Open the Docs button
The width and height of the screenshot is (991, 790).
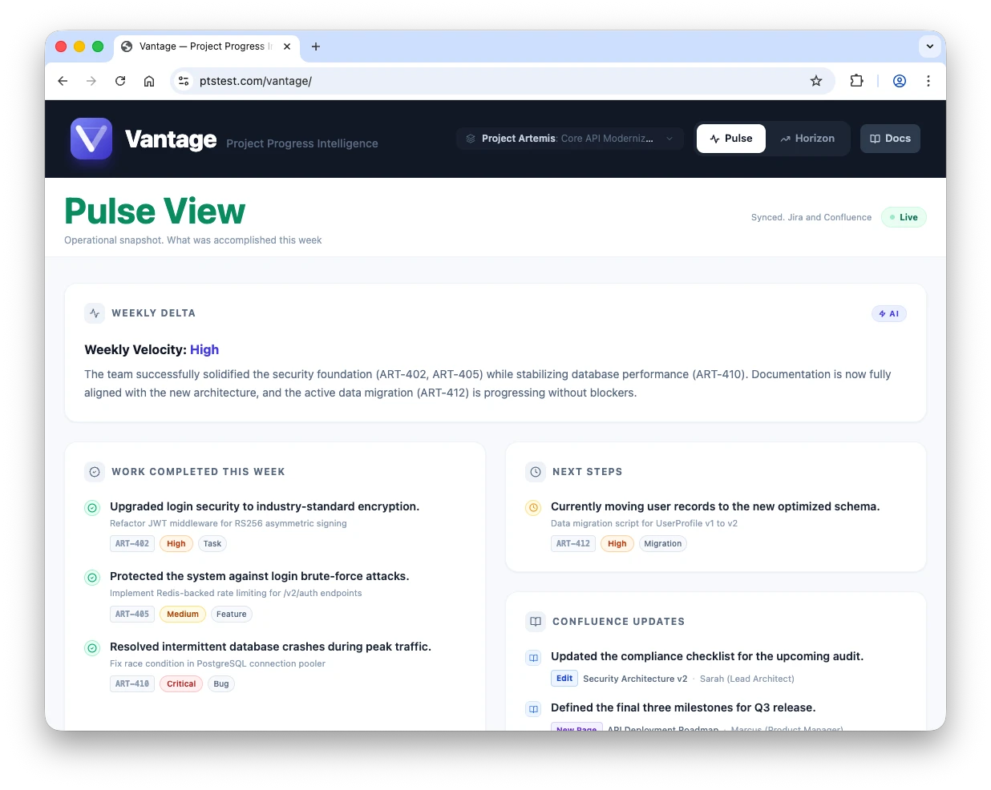[x=890, y=139]
